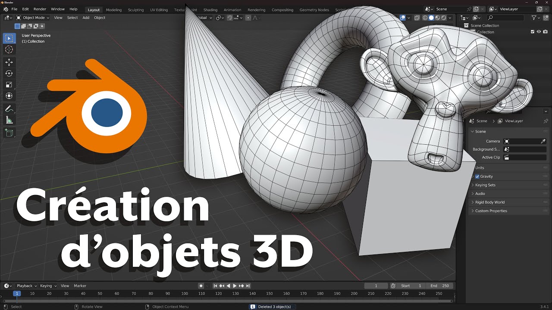
Task: Select the Add Cube tool
Action: click(9, 133)
